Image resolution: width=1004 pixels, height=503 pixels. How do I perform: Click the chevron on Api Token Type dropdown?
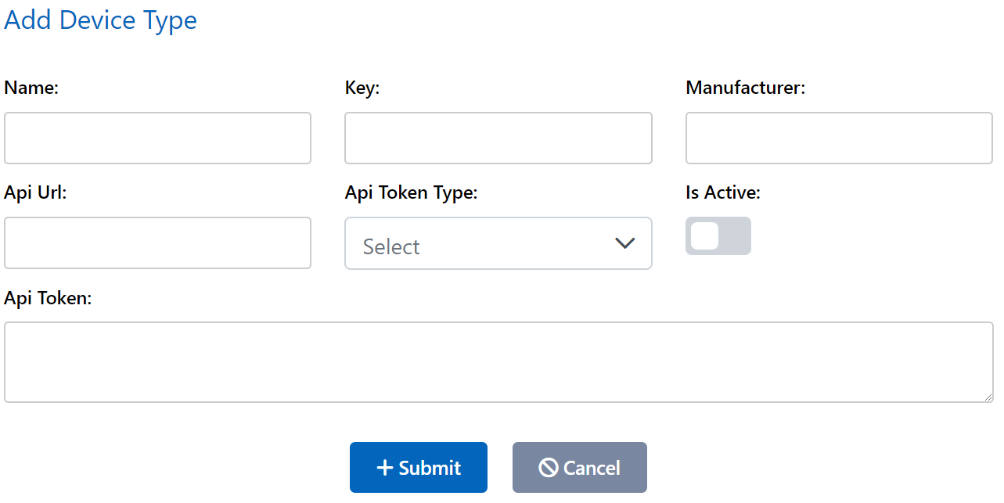tap(624, 243)
